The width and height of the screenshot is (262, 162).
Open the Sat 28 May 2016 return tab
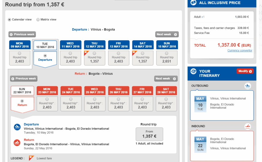[166, 91]
